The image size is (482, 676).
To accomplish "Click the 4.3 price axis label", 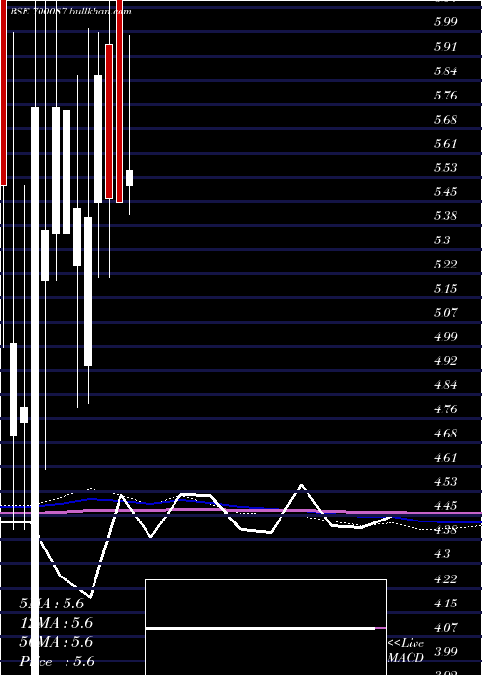I will click(x=442, y=553).
